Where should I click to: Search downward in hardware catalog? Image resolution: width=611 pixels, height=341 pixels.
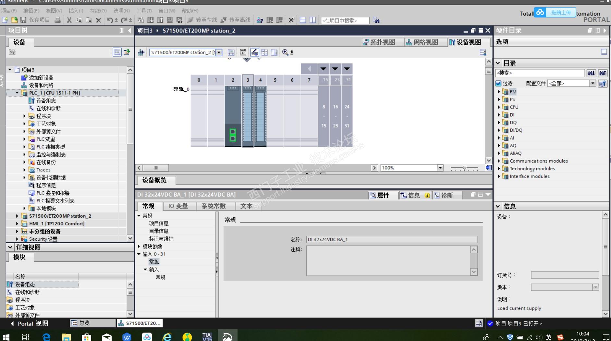(x=591, y=73)
